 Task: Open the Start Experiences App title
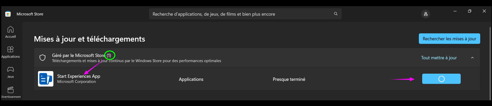[x=79, y=76]
